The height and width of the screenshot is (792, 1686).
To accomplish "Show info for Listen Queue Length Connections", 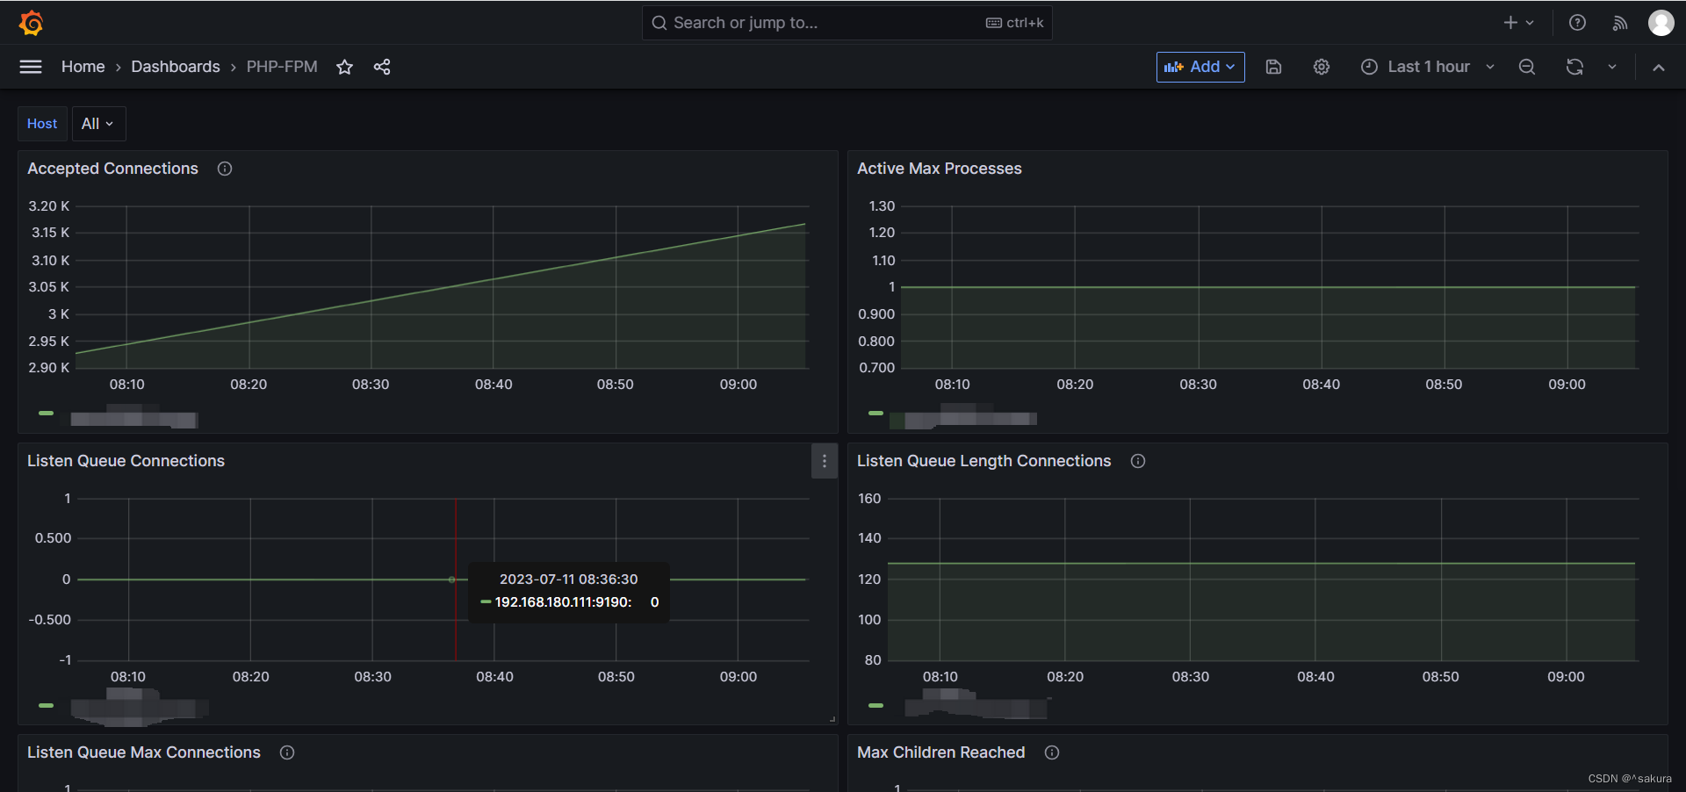I will (x=1138, y=461).
